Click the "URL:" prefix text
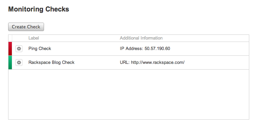 pos(125,63)
